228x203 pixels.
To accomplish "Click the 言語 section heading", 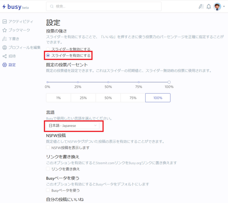I will pyautogui.click(x=50, y=112).
